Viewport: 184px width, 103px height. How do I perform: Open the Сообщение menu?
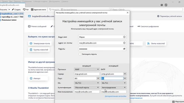point(27,1)
